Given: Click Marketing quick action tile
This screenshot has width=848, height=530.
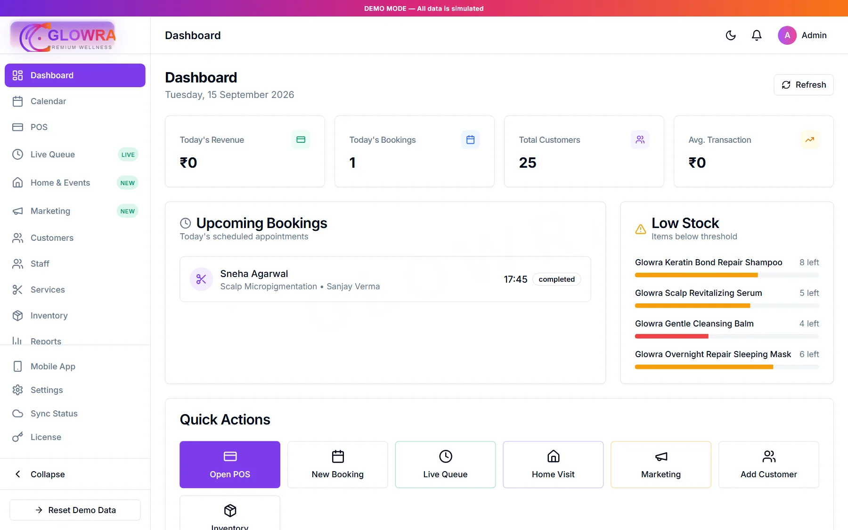Looking at the screenshot, I should [x=661, y=465].
